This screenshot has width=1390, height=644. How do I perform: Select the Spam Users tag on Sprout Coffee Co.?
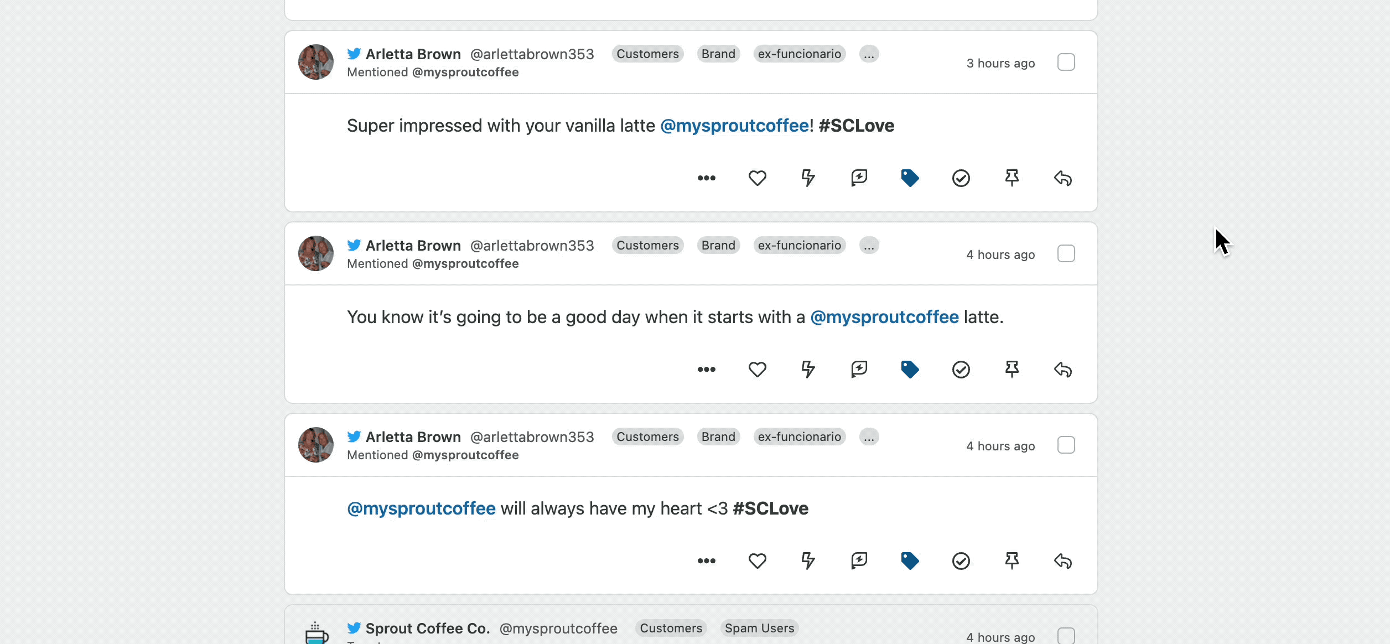coord(759,628)
